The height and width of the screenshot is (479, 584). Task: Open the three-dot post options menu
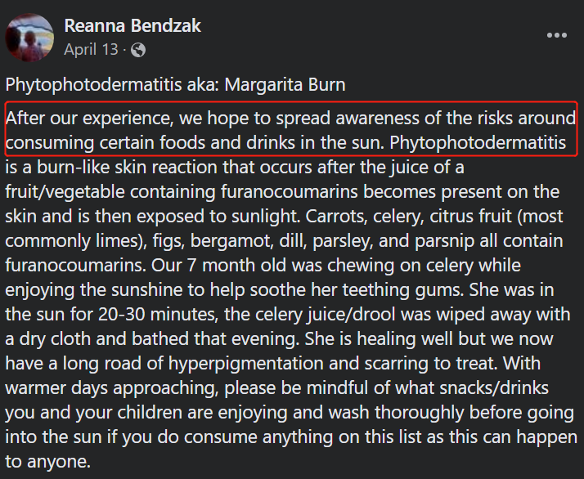[x=557, y=35]
